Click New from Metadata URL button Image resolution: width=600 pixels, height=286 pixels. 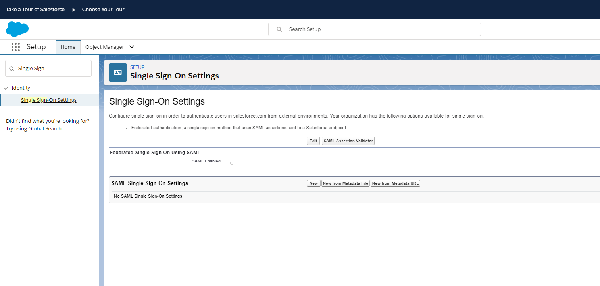pos(395,183)
